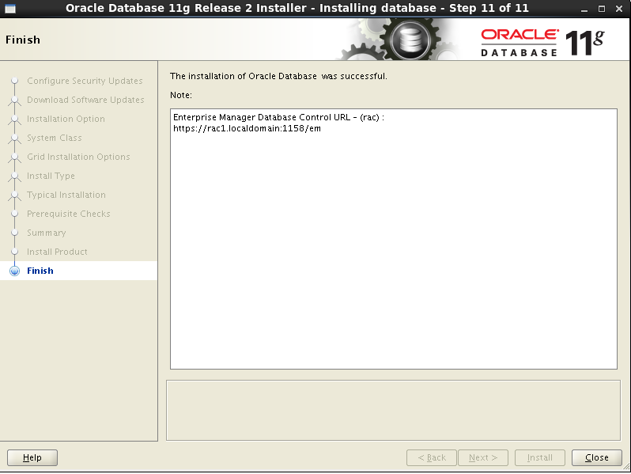The image size is (631, 474).
Task: Select the Summary step
Action: [47, 233]
